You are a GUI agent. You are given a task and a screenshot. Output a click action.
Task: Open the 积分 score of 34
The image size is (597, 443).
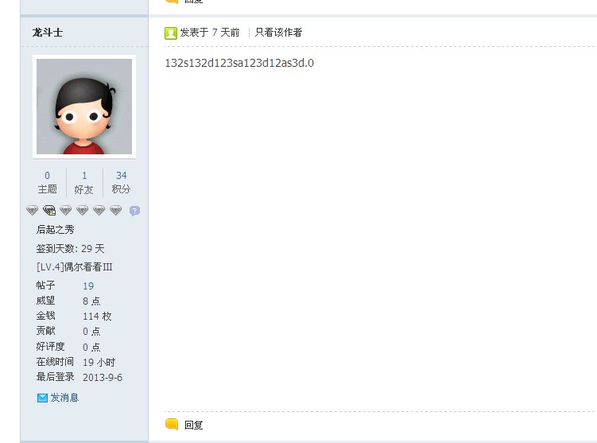121,182
